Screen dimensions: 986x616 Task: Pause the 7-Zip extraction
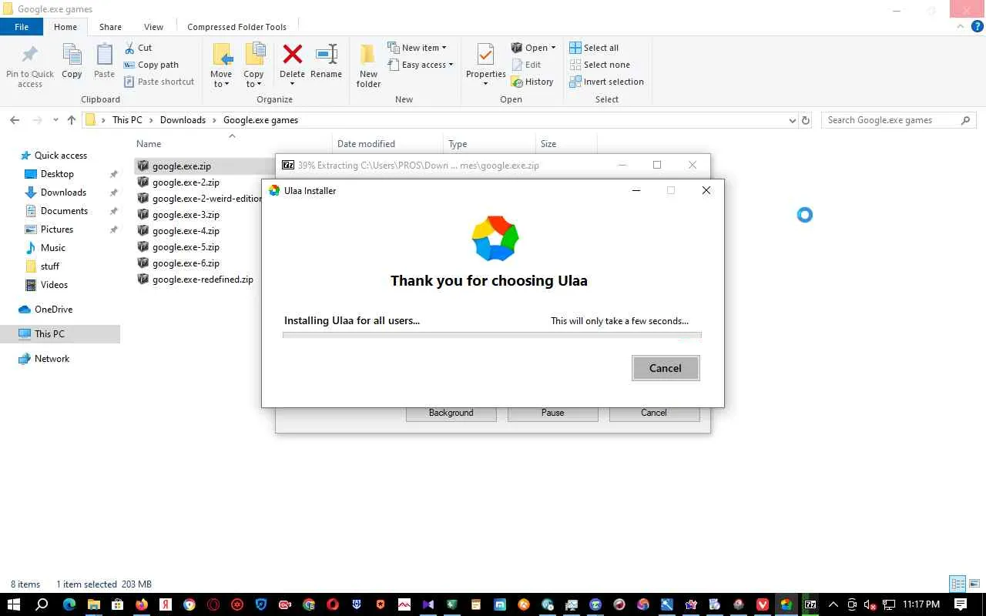[553, 413]
